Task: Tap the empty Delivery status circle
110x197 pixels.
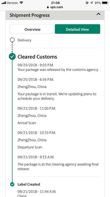Action: [12, 40]
